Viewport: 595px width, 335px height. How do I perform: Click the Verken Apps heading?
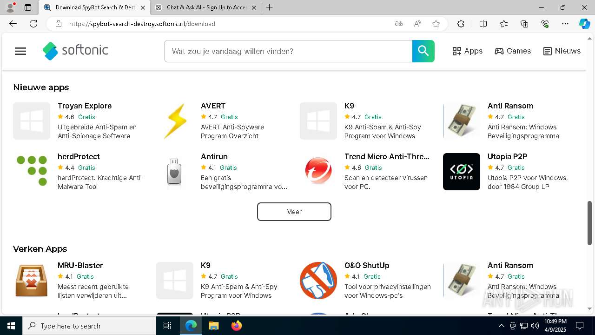(40, 248)
